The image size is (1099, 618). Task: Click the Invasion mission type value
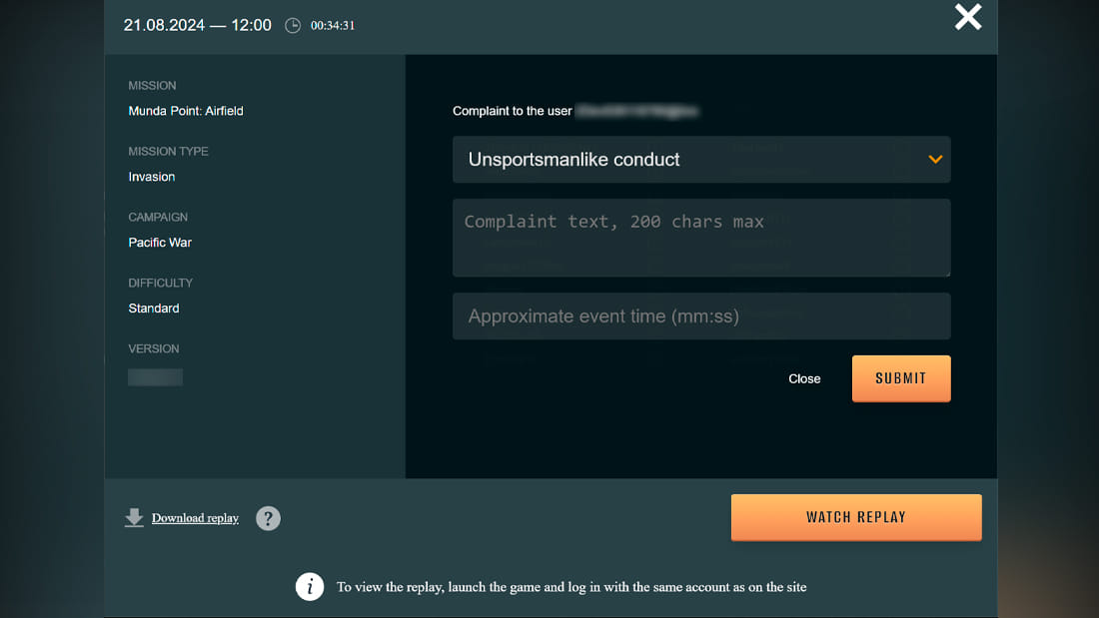click(152, 177)
